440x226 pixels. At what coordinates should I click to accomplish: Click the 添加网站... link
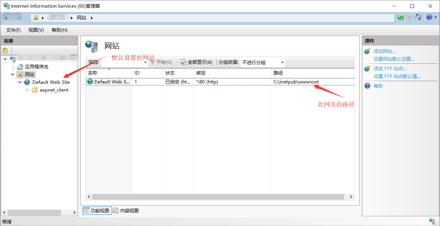click(x=385, y=51)
